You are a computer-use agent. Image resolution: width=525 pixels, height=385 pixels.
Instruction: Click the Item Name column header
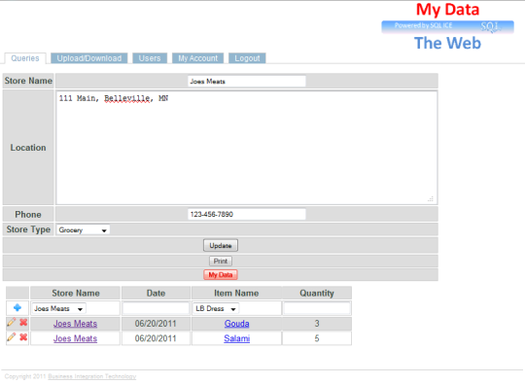point(236,293)
